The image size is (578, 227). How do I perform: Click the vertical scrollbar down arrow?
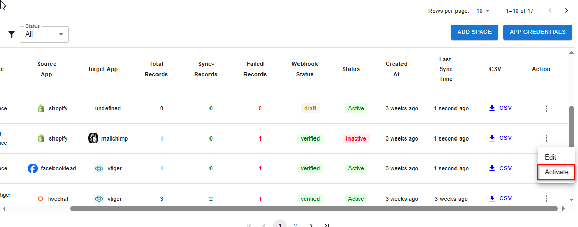(x=571, y=200)
